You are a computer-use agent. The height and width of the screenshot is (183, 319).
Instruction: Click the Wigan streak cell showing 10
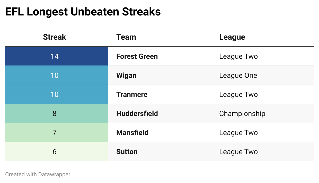[57, 75]
